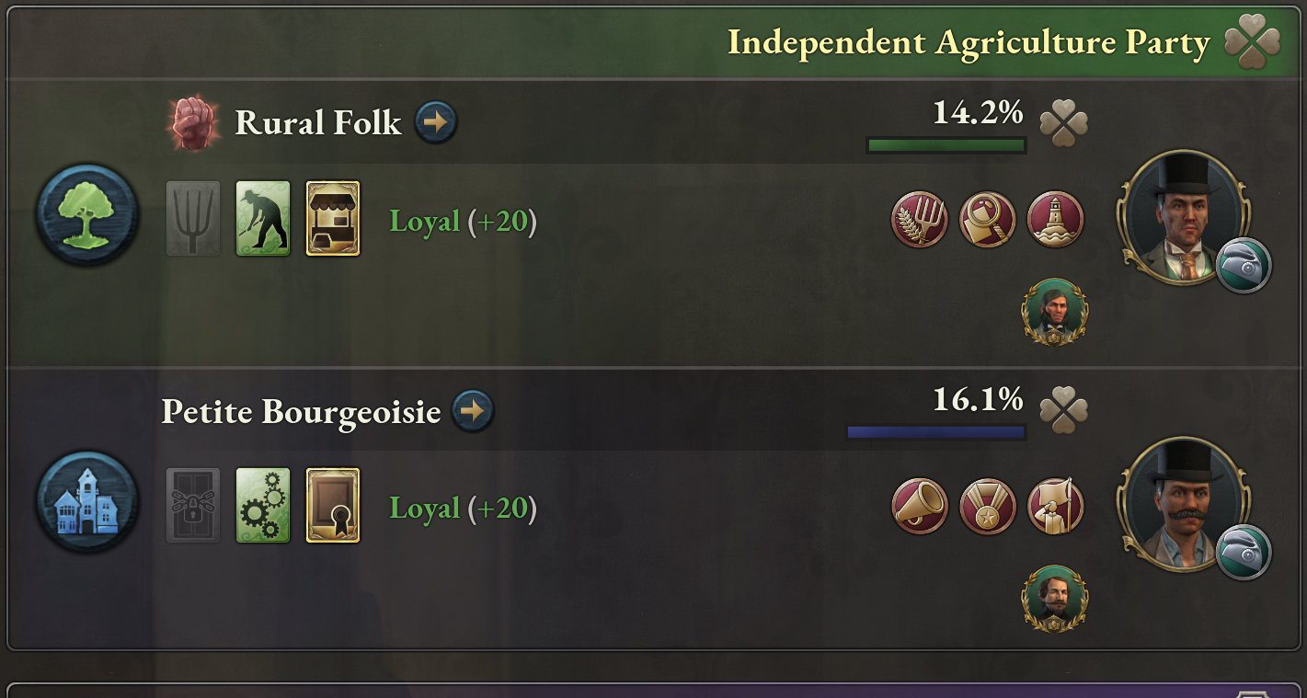Click the greyed-out locked door trait icon
This screenshot has width=1307, height=698.
tap(193, 505)
